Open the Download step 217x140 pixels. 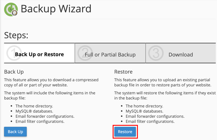tap(181, 53)
